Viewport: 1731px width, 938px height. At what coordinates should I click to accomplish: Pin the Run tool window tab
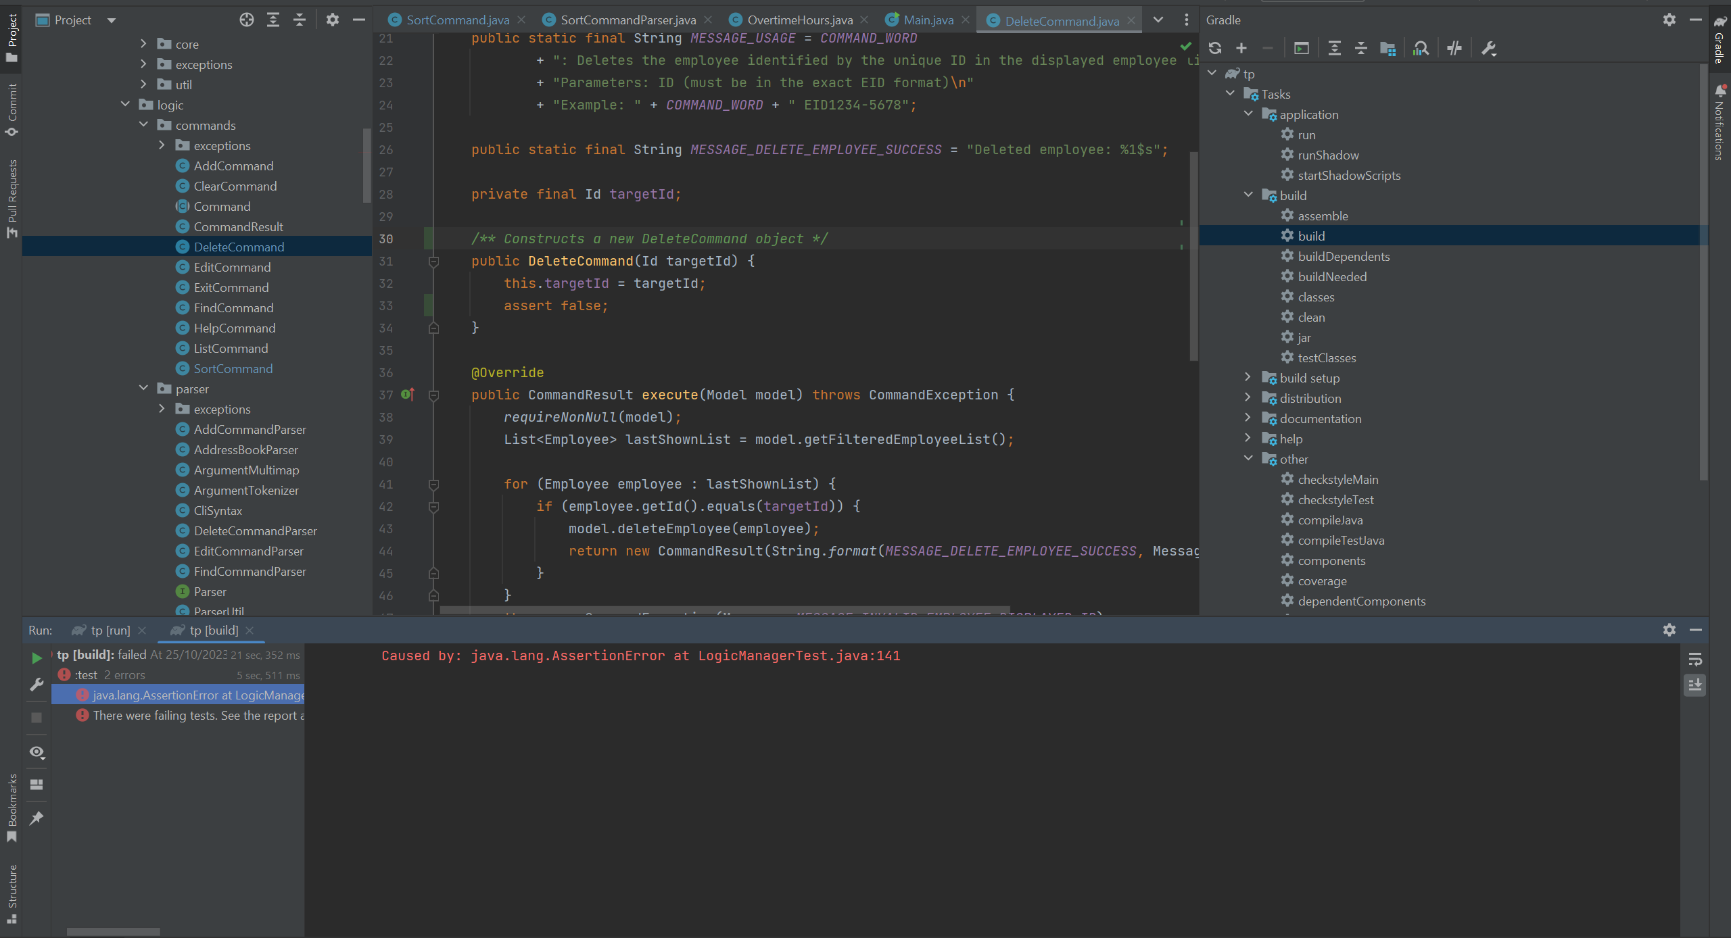37,818
